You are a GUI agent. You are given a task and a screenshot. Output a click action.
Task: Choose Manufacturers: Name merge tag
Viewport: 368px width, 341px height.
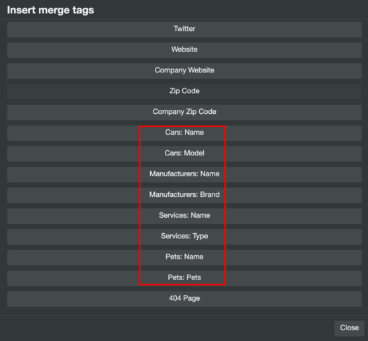coord(184,174)
